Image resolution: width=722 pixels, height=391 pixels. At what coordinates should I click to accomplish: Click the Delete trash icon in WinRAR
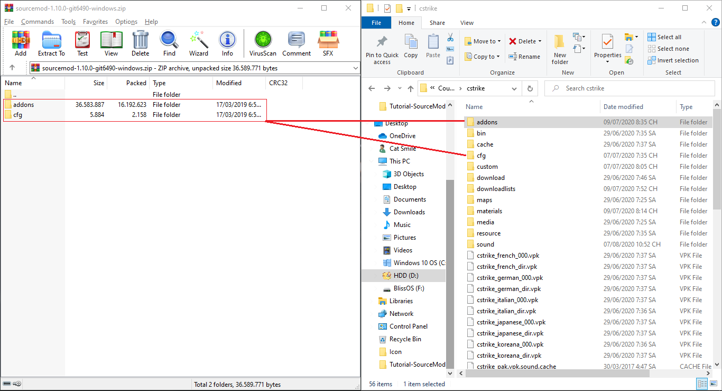pyautogui.click(x=140, y=43)
